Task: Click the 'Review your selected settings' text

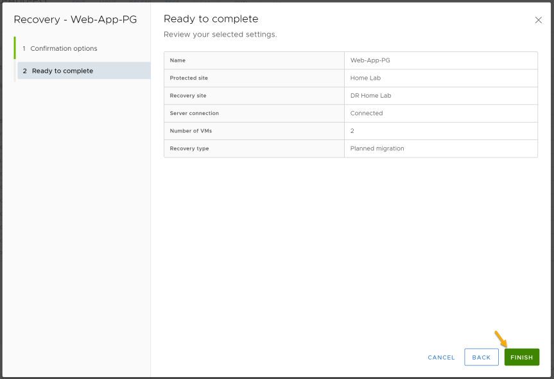Action: click(x=220, y=34)
